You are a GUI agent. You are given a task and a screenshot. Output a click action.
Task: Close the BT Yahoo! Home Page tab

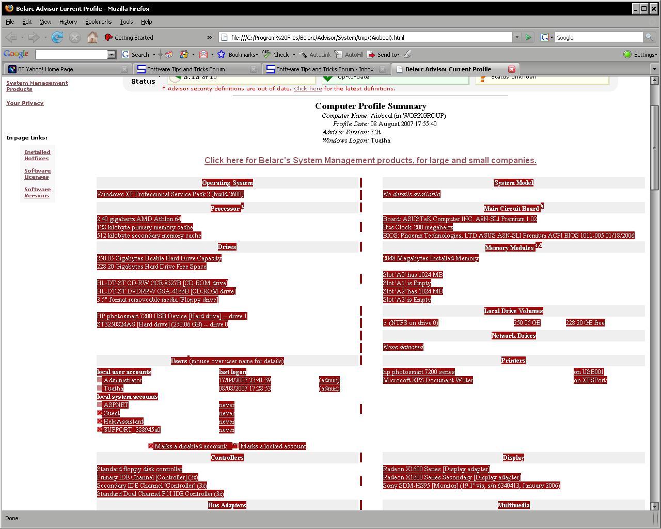coord(124,69)
